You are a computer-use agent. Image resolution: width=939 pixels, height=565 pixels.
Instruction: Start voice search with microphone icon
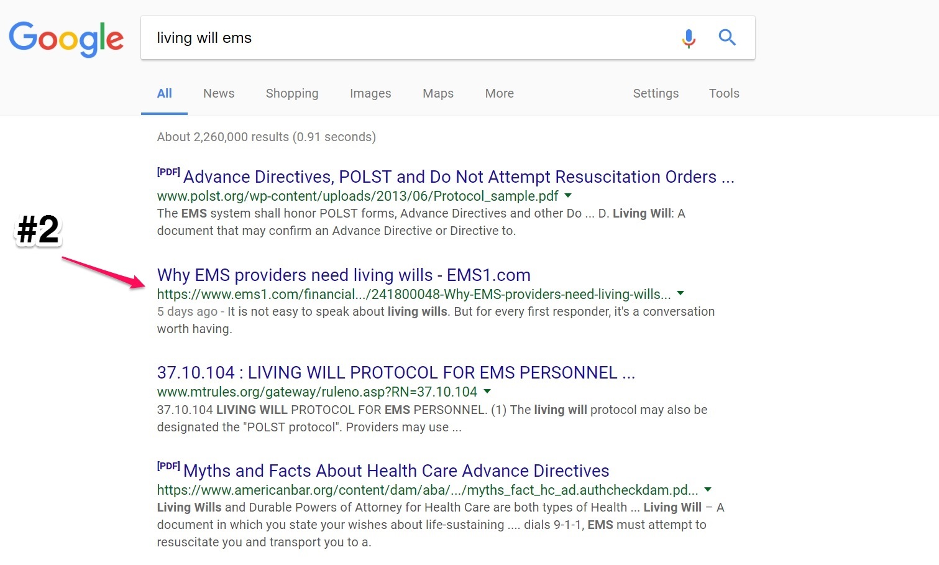(x=689, y=39)
